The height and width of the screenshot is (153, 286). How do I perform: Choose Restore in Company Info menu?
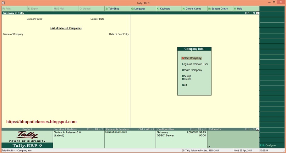click(187, 79)
